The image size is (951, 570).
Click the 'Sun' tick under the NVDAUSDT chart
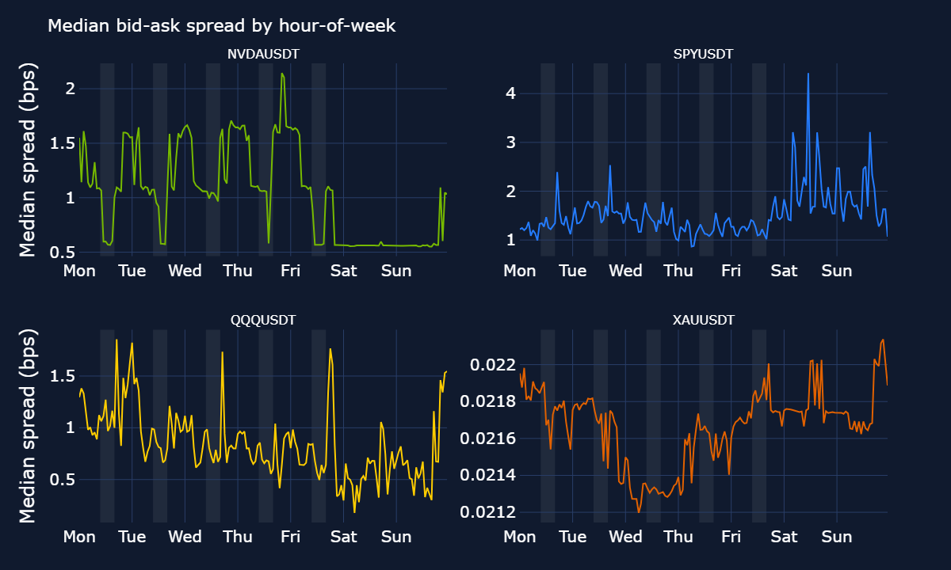coord(396,271)
